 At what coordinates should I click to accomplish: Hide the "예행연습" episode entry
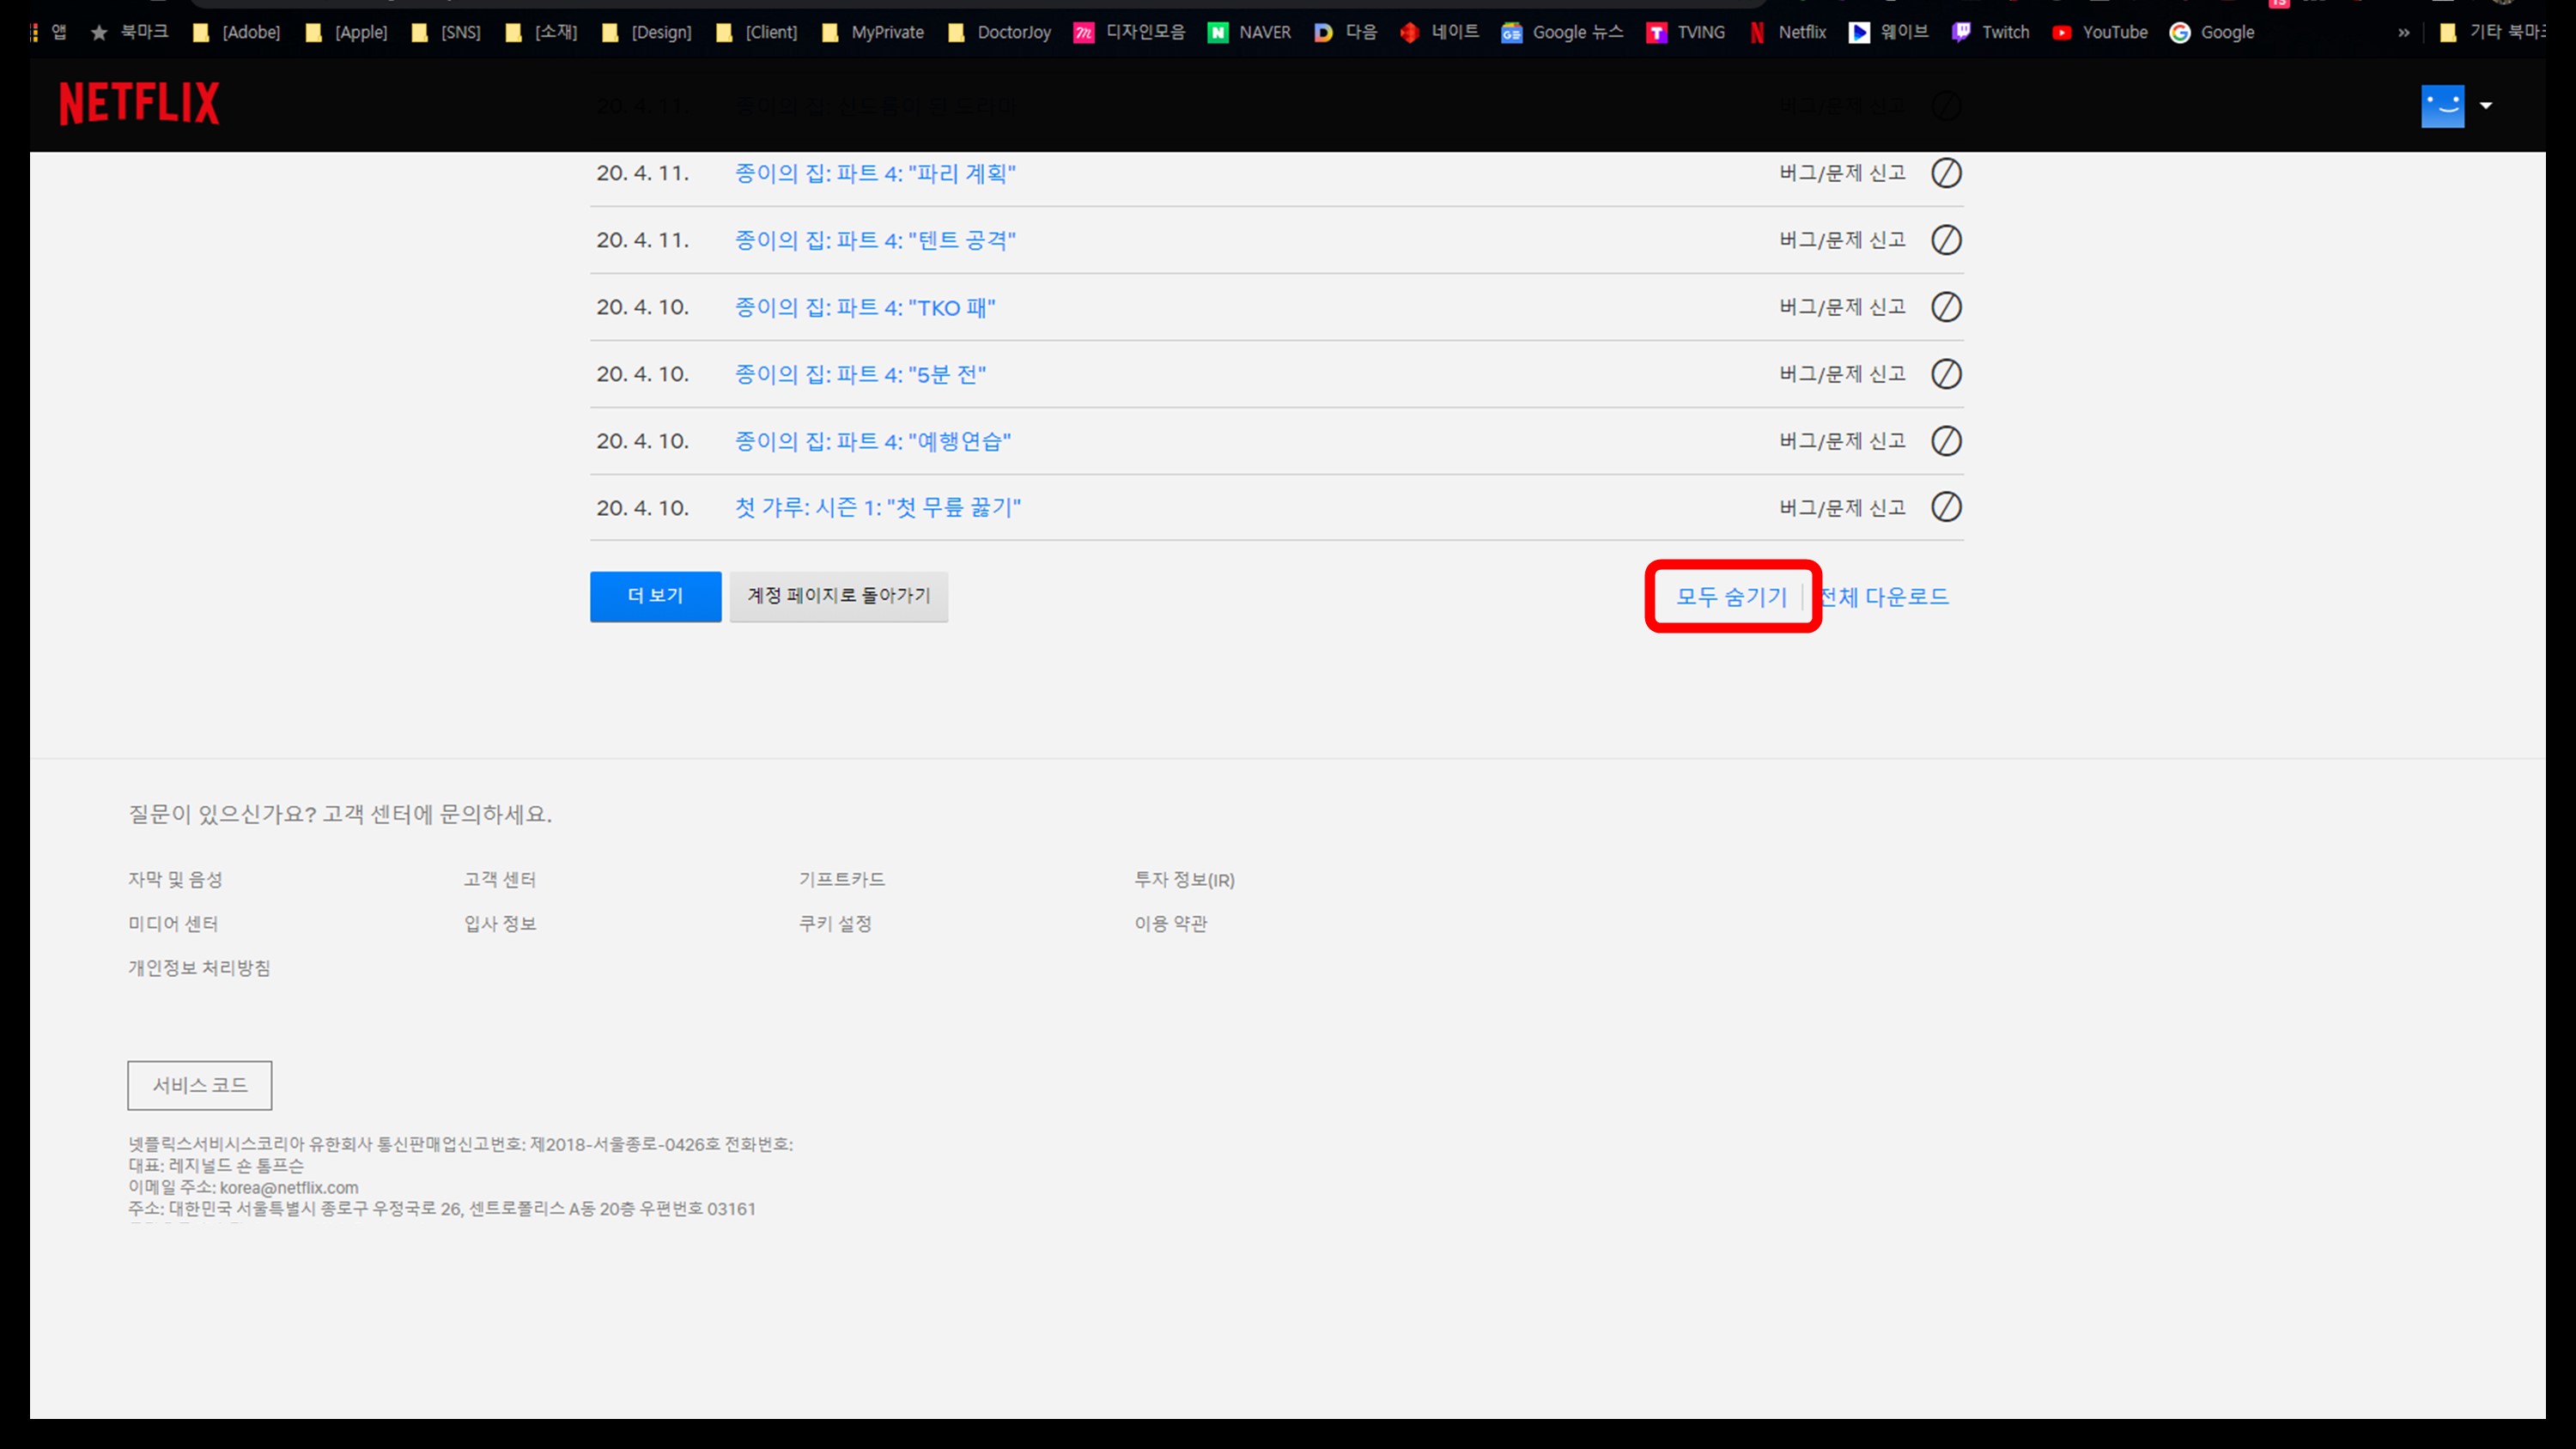(x=1945, y=441)
